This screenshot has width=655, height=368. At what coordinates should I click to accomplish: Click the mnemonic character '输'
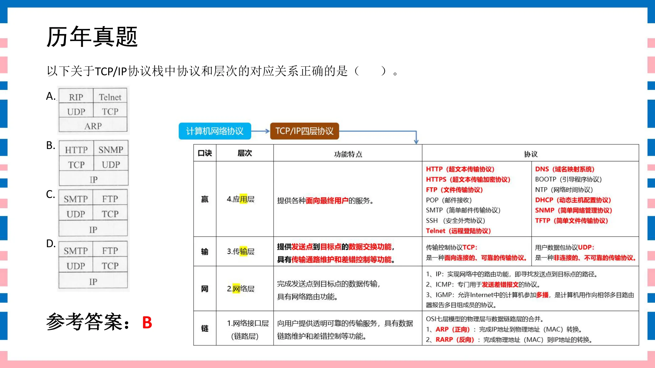(205, 252)
